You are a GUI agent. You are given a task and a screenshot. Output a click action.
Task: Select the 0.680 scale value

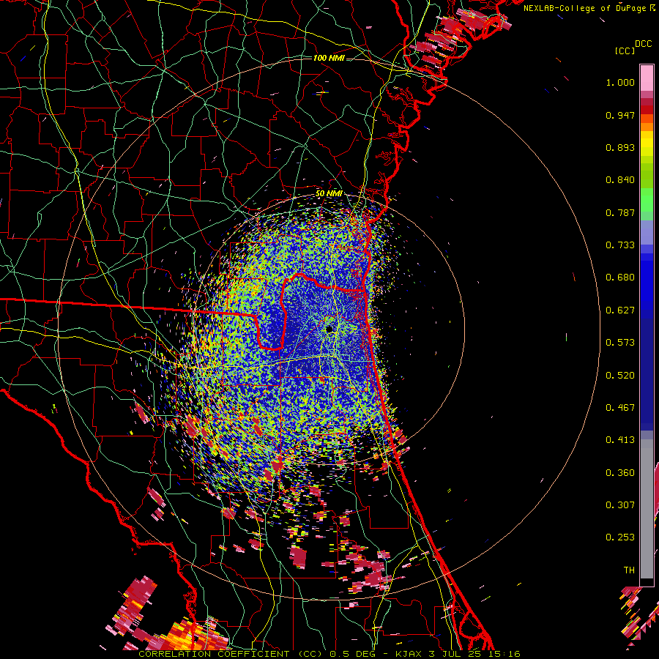pos(620,278)
